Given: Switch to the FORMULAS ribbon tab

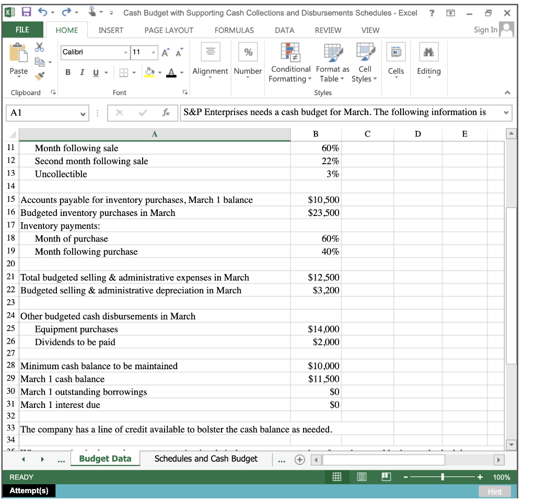Looking at the screenshot, I should [x=234, y=30].
